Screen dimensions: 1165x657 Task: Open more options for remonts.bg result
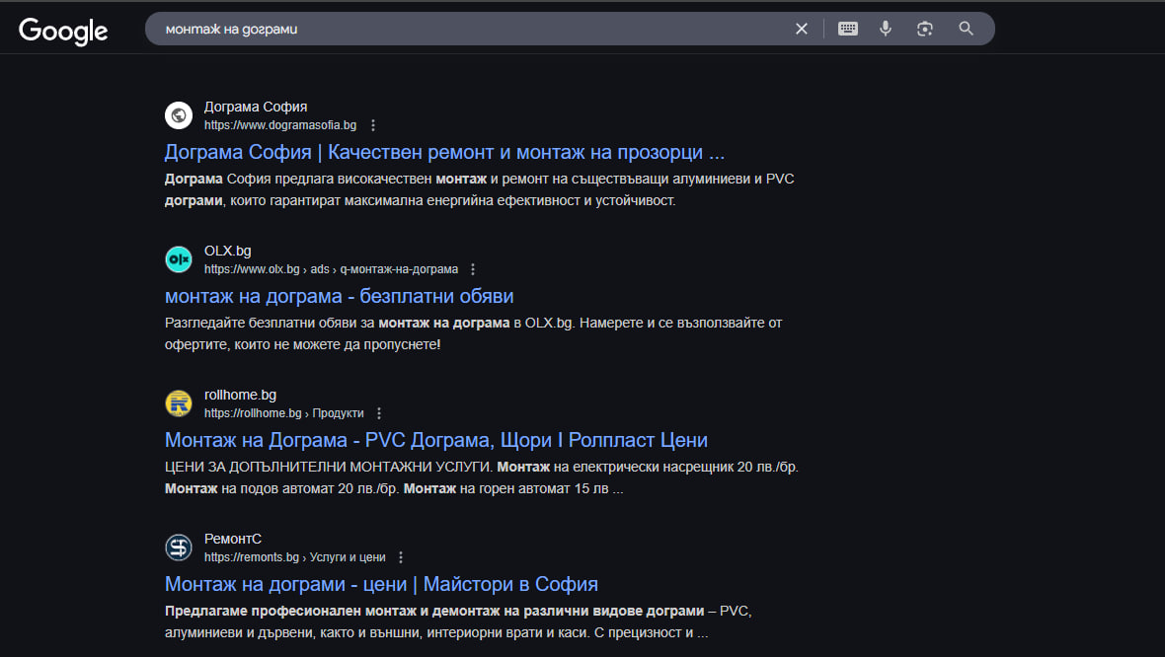point(401,557)
